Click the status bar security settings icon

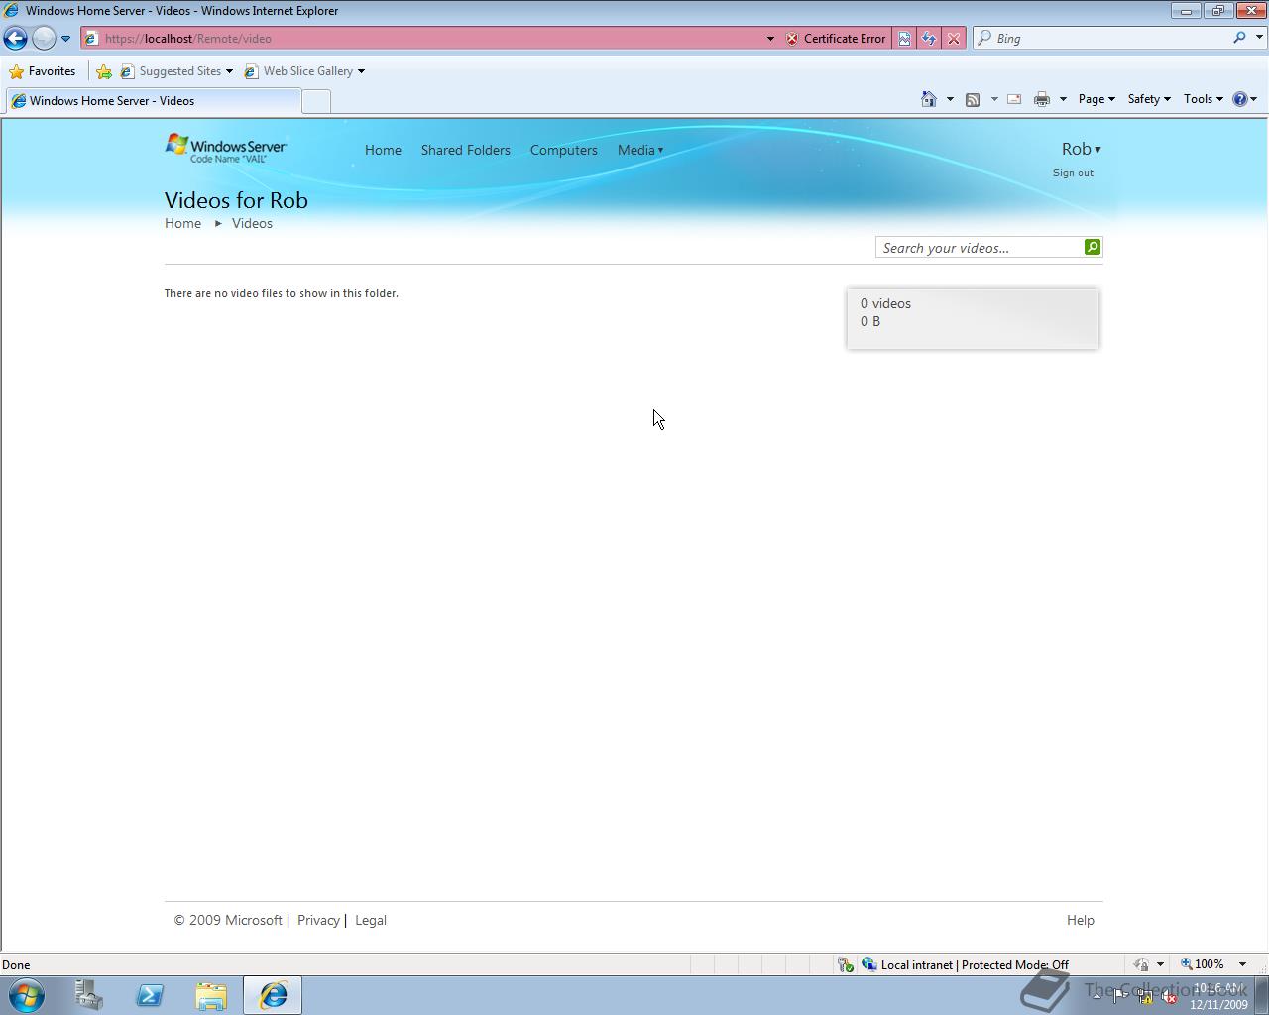tap(845, 964)
